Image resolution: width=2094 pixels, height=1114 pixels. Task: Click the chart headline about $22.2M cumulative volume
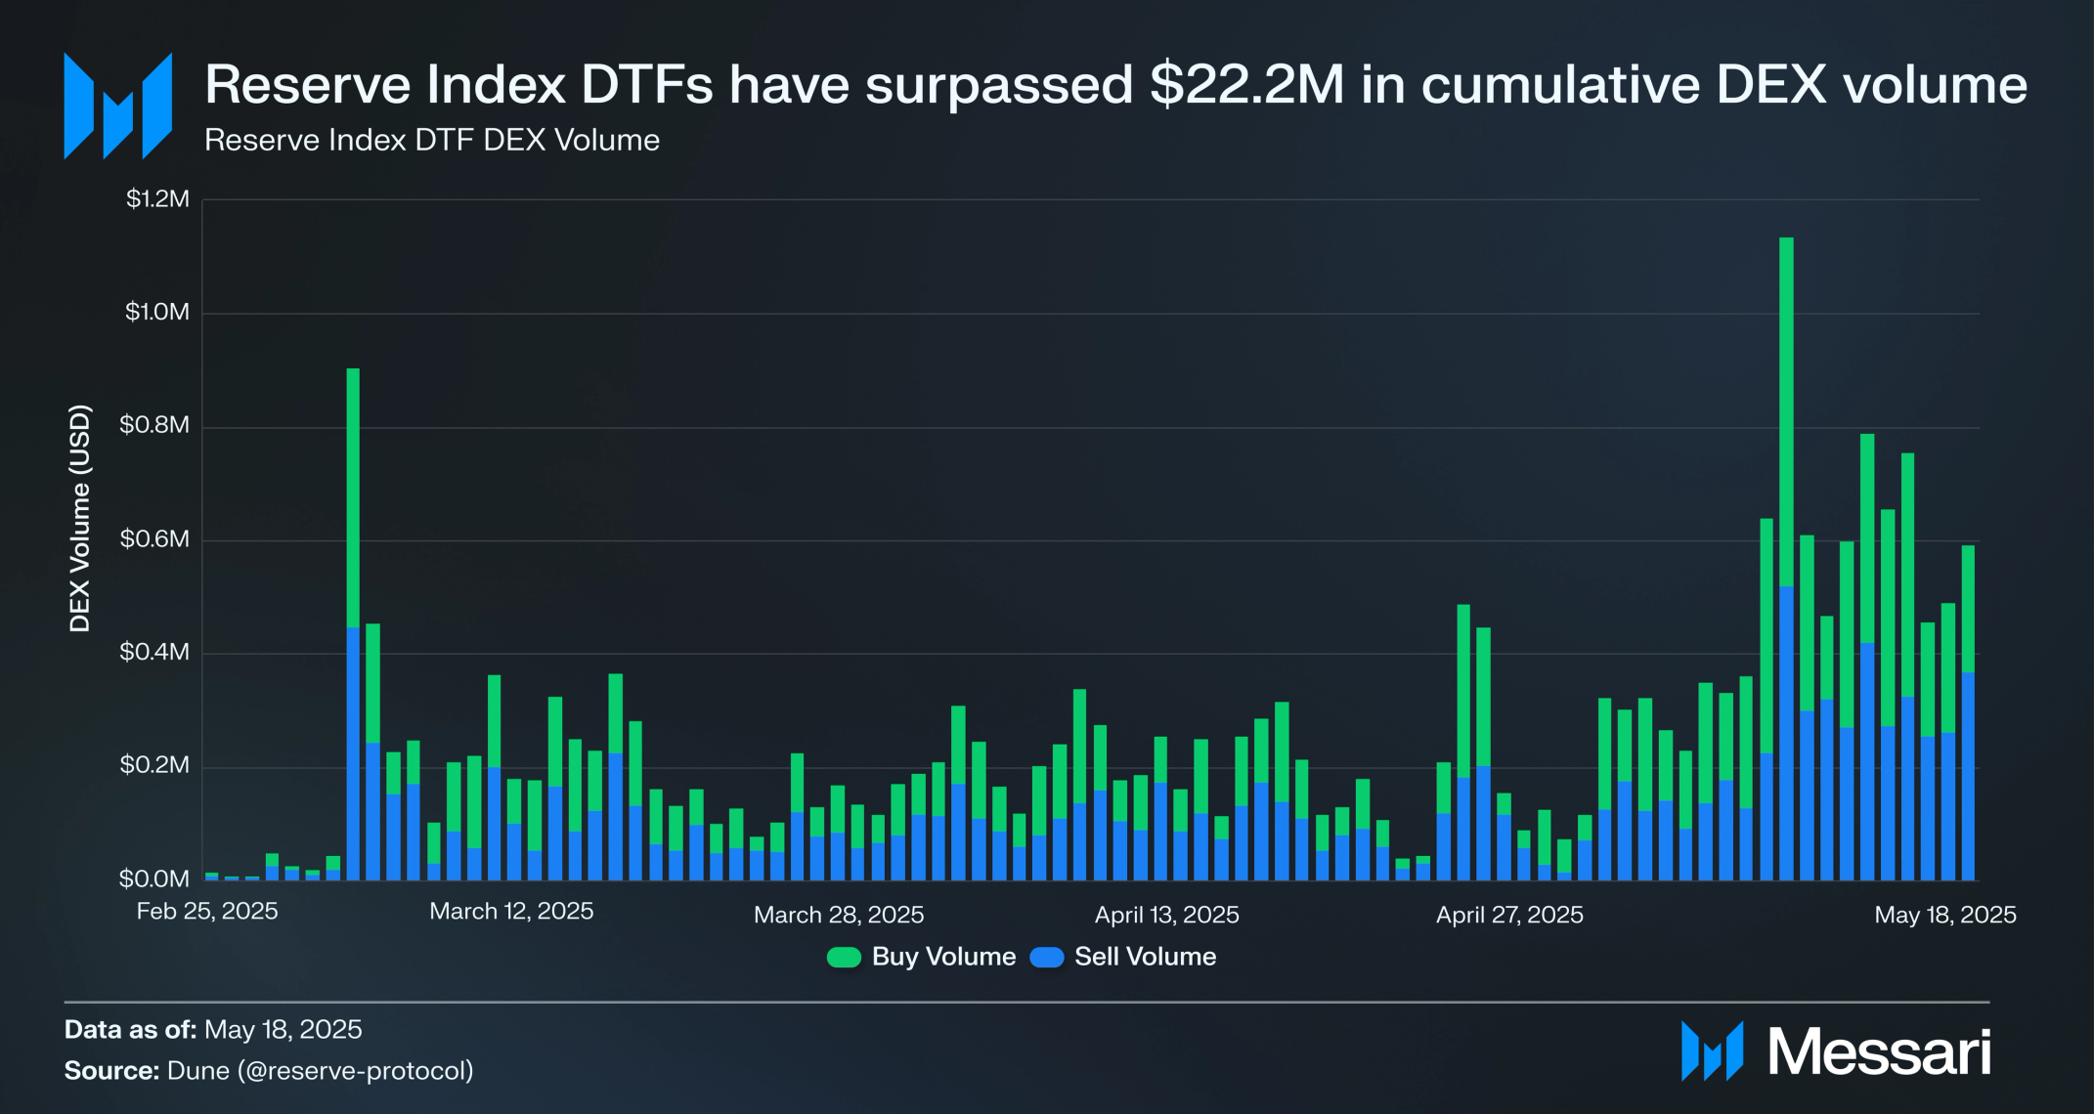(x=1115, y=84)
